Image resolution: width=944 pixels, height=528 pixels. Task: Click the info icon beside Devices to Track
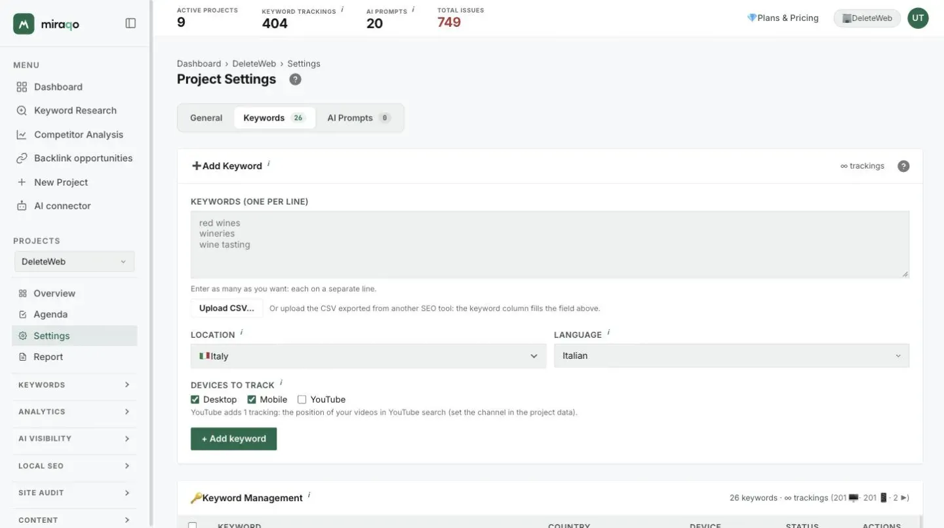281,383
